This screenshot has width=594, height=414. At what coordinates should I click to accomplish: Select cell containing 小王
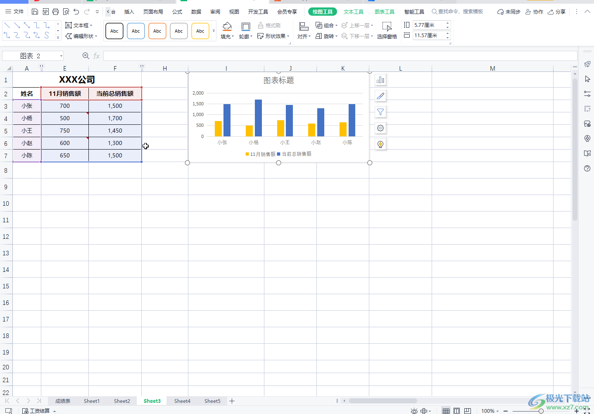point(27,131)
